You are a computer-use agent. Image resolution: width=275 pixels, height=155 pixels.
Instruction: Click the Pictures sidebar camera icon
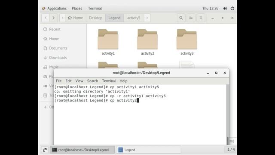45,77
